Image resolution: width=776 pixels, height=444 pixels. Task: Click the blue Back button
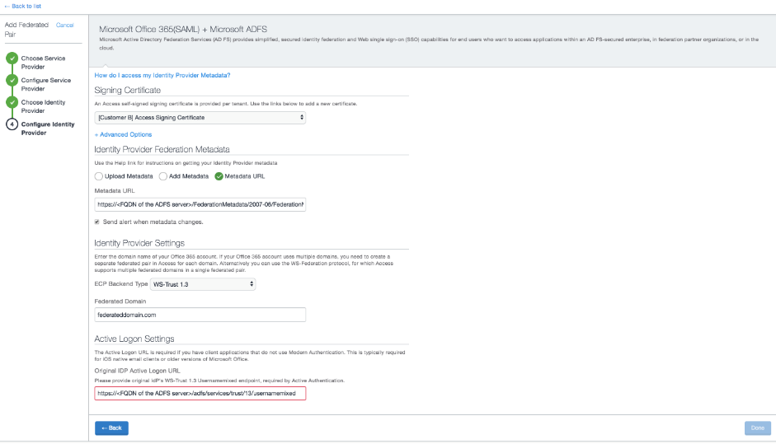(111, 428)
